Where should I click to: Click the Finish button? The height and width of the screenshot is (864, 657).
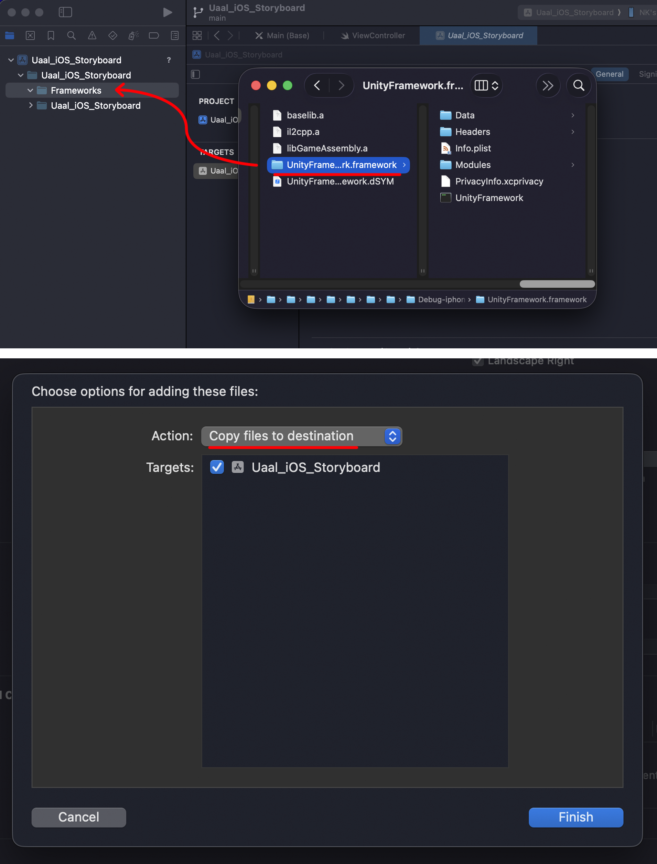point(576,817)
